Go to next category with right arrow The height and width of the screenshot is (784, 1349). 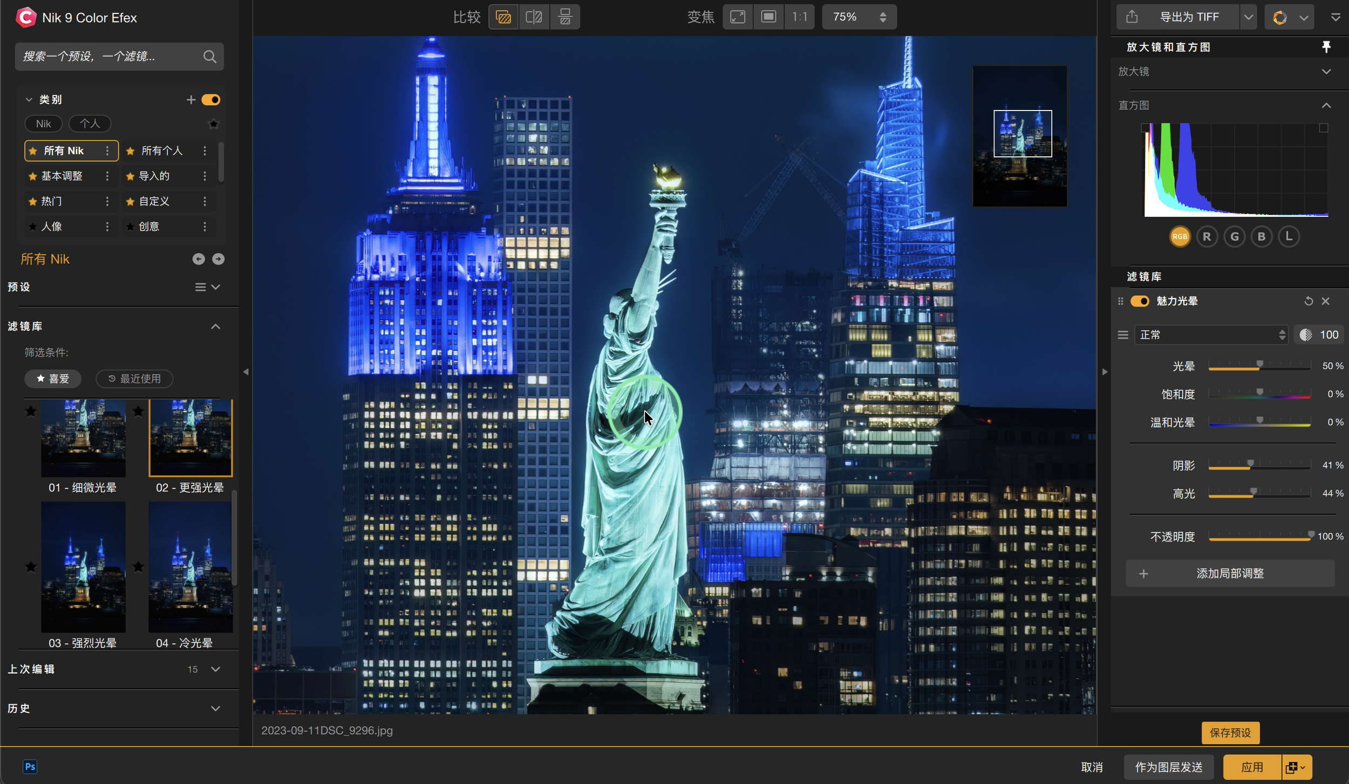[218, 259]
